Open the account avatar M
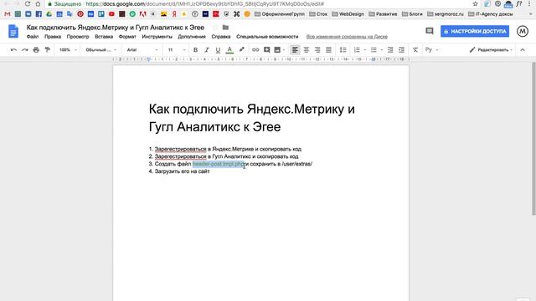The width and height of the screenshot is (536, 301). (523, 31)
